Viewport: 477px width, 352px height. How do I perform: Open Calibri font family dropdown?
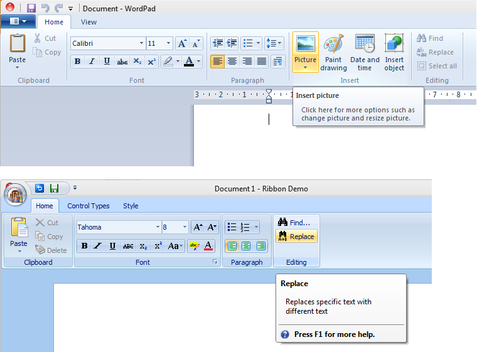click(x=141, y=43)
